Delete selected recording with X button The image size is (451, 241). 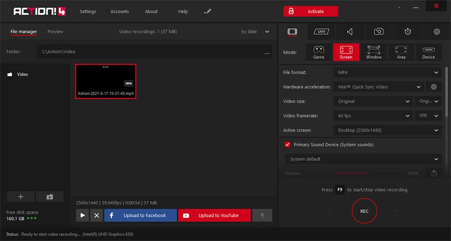click(96, 215)
